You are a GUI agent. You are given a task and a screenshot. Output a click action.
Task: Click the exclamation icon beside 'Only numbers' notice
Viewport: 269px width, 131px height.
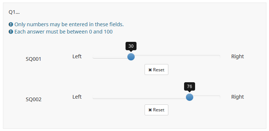(x=11, y=25)
